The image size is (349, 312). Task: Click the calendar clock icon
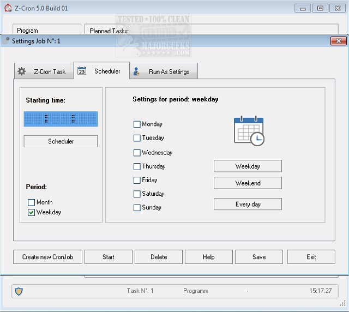tap(249, 131)
